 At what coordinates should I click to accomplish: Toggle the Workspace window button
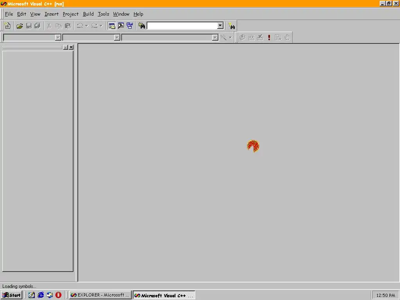pyautogui.click(x=112, y=26)
